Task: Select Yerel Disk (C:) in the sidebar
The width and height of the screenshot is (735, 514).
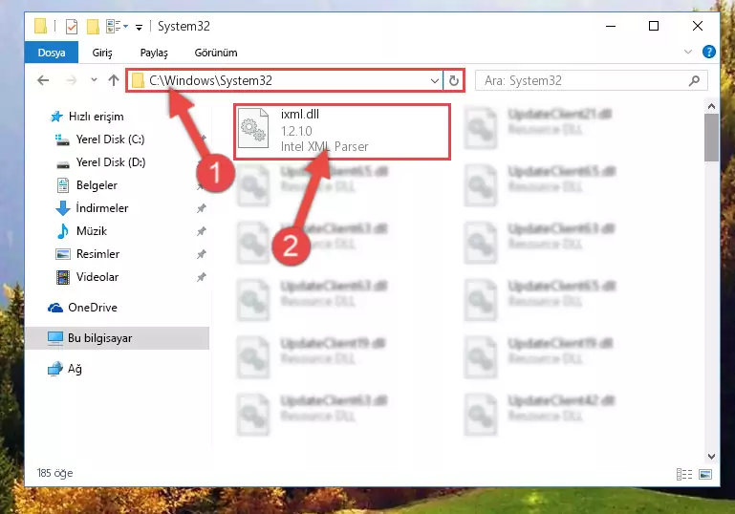Action: [x=110, y=139]
